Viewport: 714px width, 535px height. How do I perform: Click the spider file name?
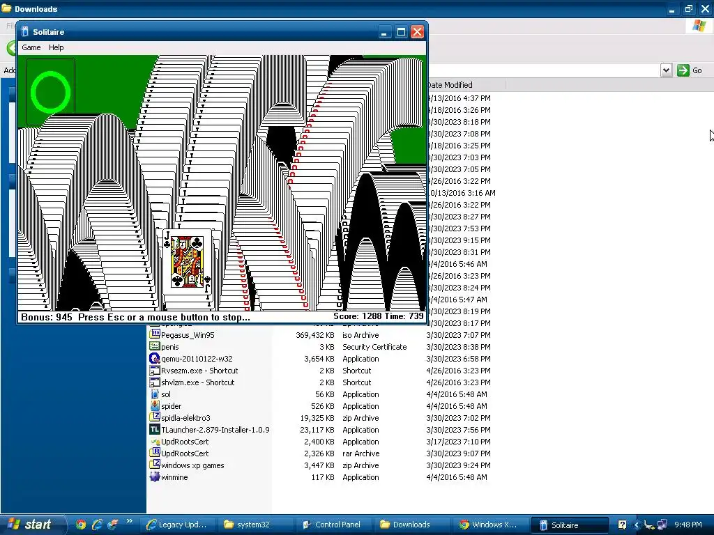[x=172, y=406]
